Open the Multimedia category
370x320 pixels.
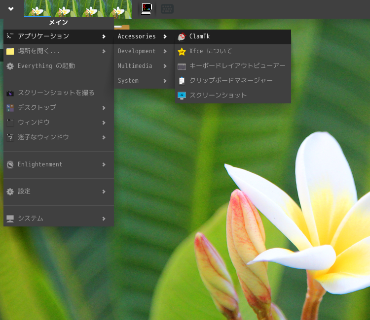pos(145,66)
